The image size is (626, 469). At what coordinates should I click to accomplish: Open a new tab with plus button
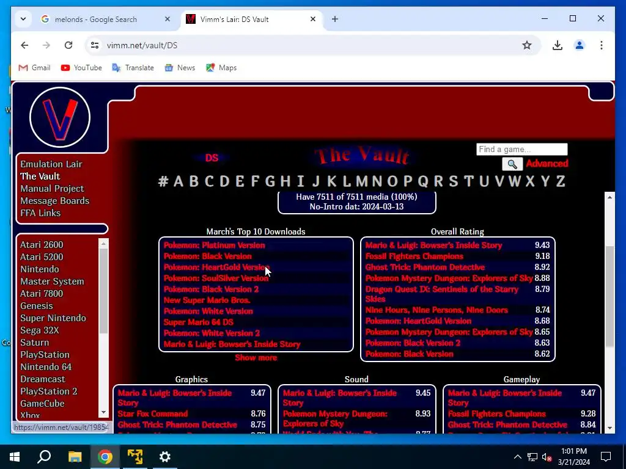click(335, 19)
